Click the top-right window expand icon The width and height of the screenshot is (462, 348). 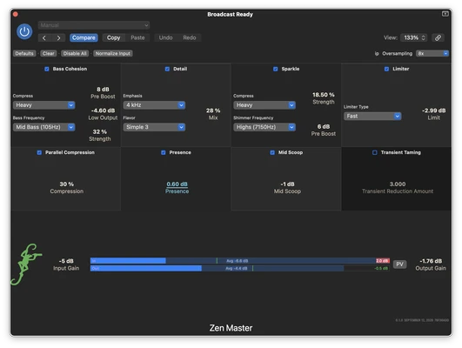point(445,14)
